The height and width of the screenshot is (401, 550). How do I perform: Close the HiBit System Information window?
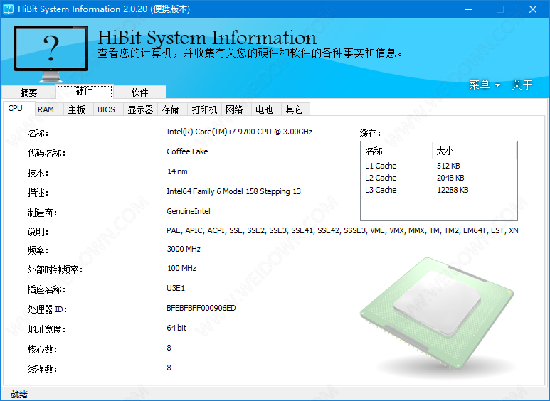(533, 9)
